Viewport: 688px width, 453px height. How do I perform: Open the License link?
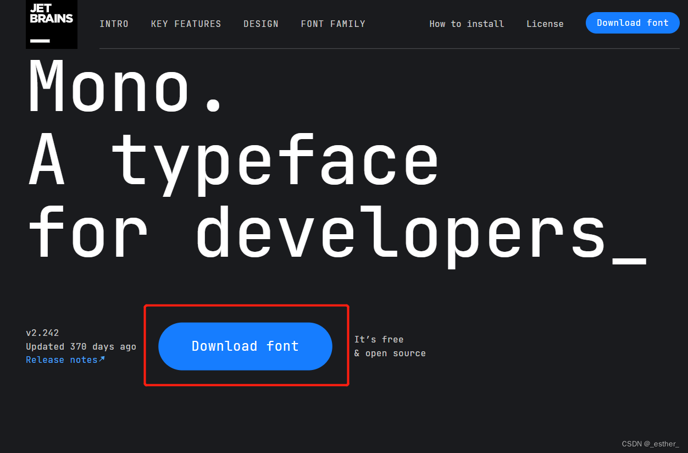pos(545,24)
